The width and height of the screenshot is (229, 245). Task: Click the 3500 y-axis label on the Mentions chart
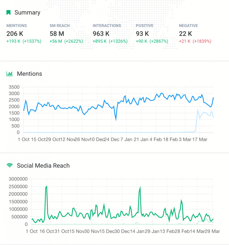click(14, 87)
